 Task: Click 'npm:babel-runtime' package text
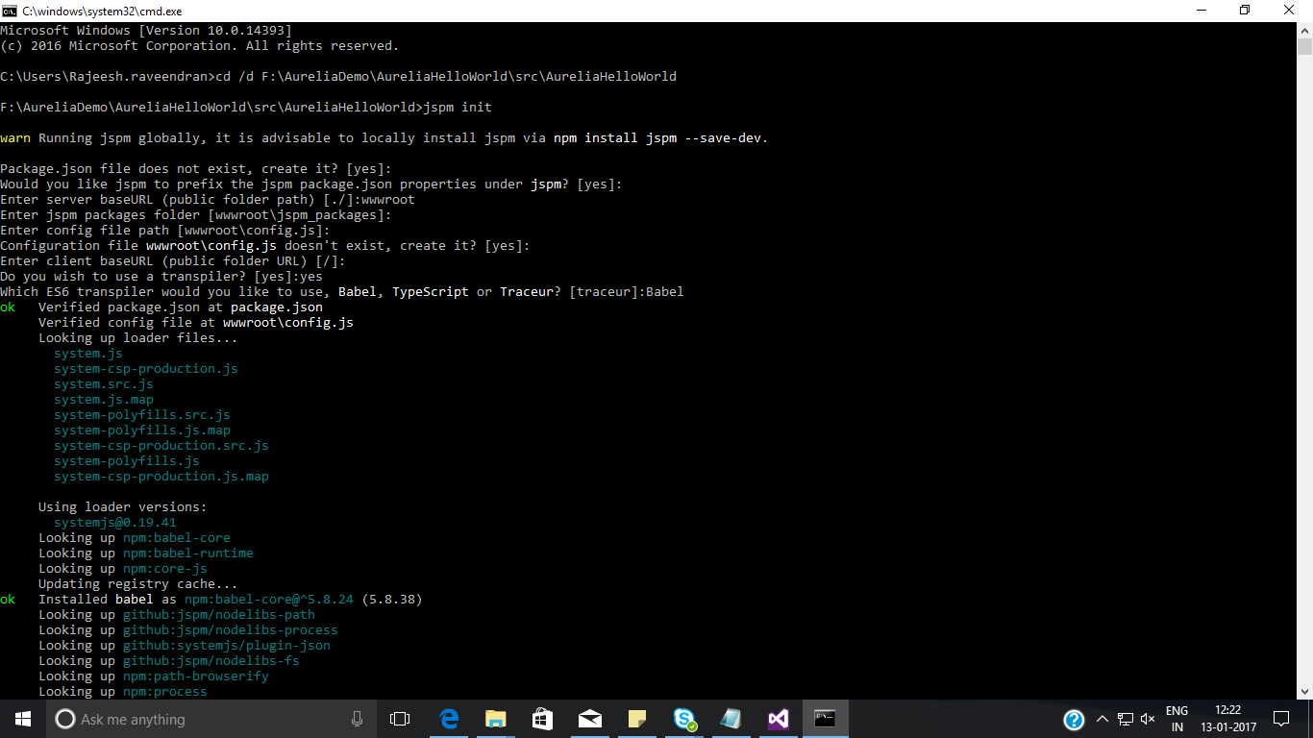coord(188,553)
